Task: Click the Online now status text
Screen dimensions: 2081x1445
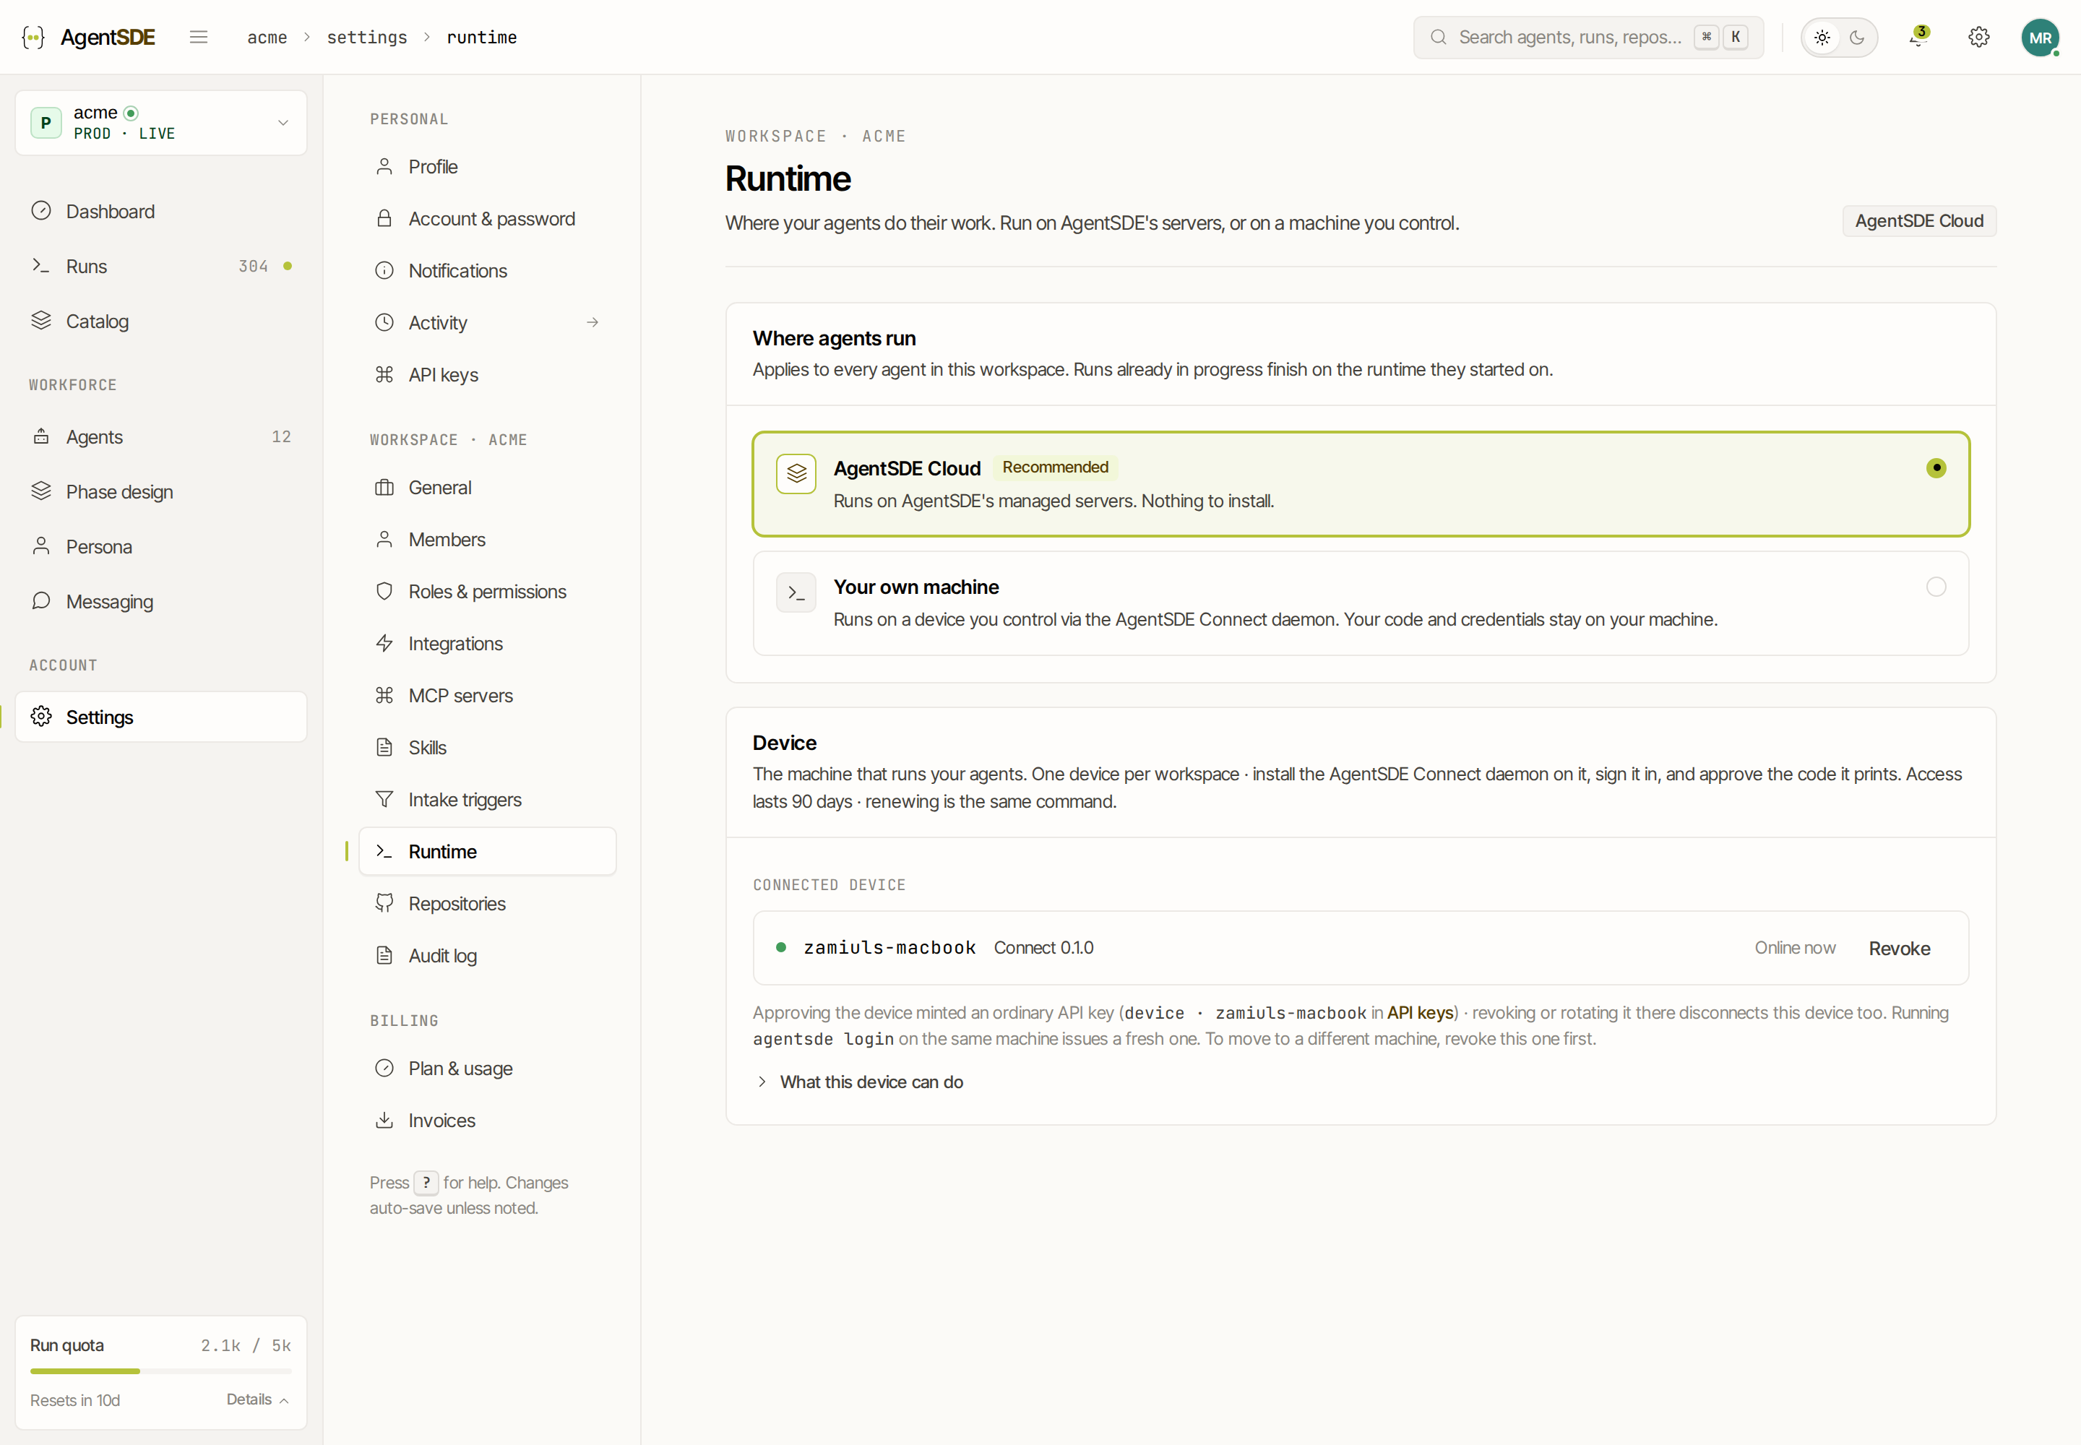Action: pyautogui.click(x=1795, y=948)
